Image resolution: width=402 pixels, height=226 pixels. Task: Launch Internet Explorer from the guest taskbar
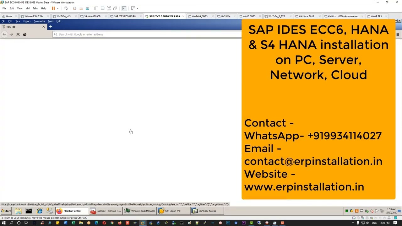[40, 211]
